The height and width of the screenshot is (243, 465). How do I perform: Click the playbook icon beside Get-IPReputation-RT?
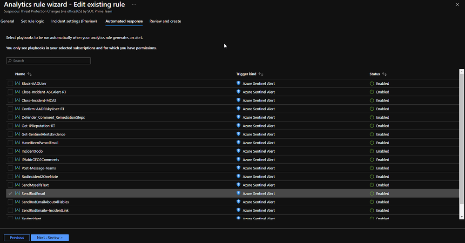click(18, 126)
